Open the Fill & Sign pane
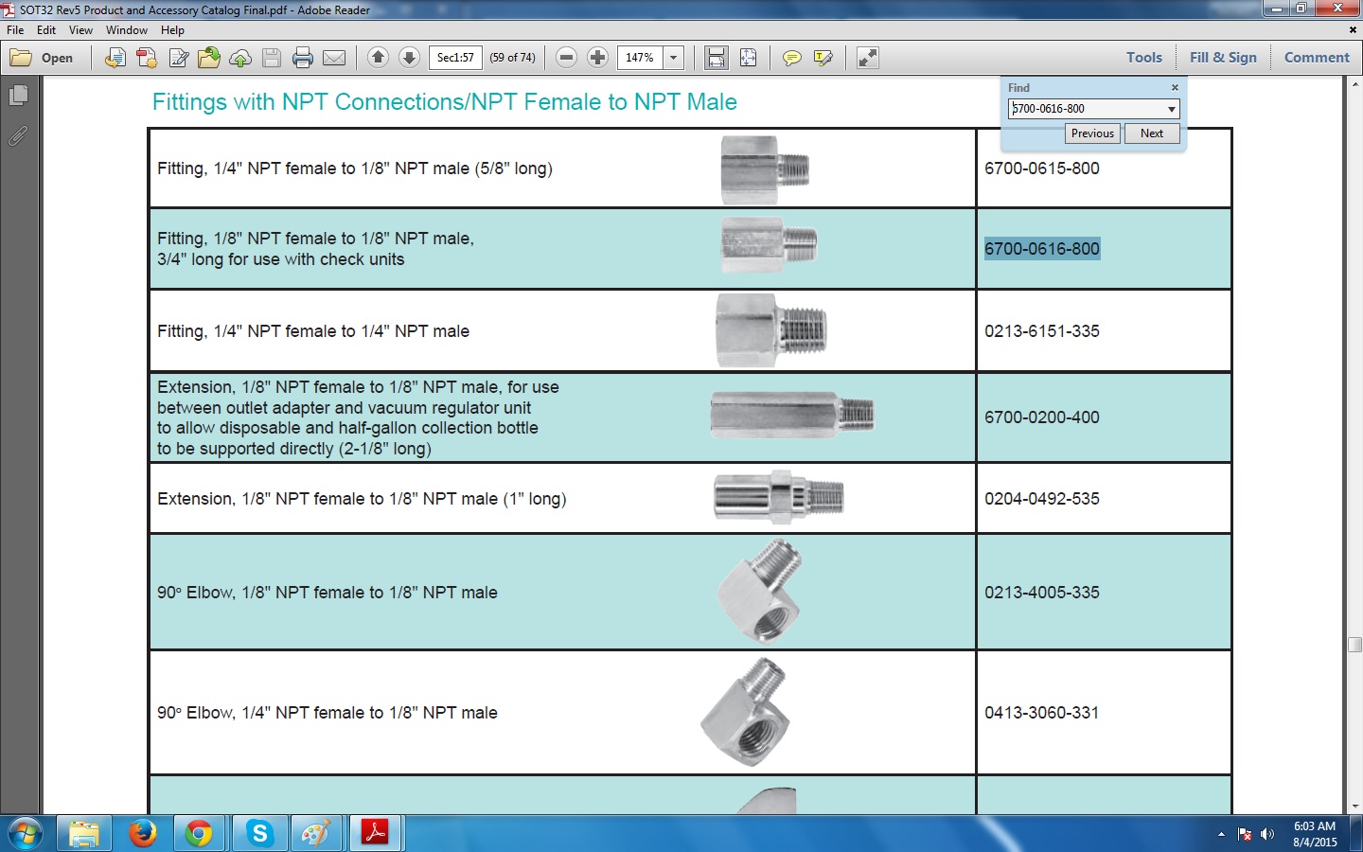The width and height of the screenshot is (1363, 852). [x=1223, y=58]
